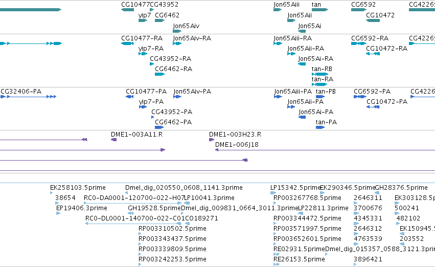Click the CG10477 gene label
435x267 pixels.
(135, 5)
